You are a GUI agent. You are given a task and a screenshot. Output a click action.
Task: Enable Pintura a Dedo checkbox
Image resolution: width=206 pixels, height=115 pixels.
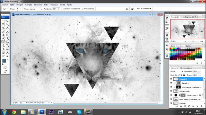click(82, 9)
